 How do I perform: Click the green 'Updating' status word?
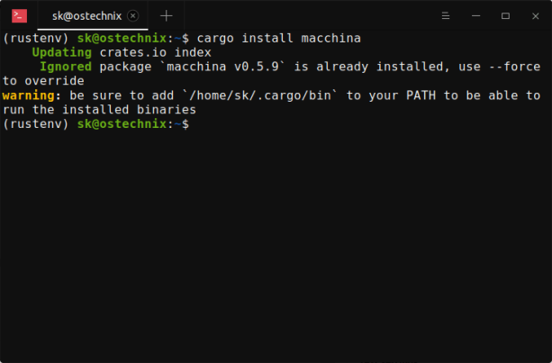[x=61, y=53]
